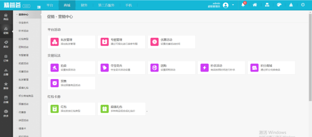This screenshot has width=312, height=137.
Task: Click the clear cache broom icon
Action: (291, 5)
